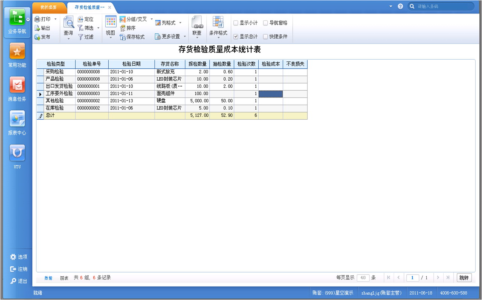Click the 过滤 funnel icon
Screen dimensions: 482x300
[x=80, y=37]
